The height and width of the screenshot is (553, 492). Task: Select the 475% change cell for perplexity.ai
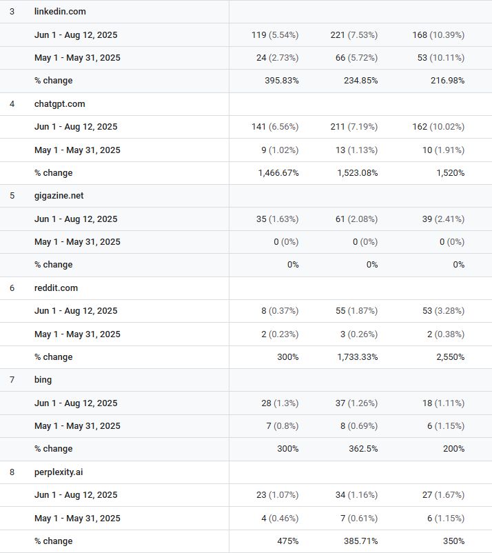click(287, 541)
